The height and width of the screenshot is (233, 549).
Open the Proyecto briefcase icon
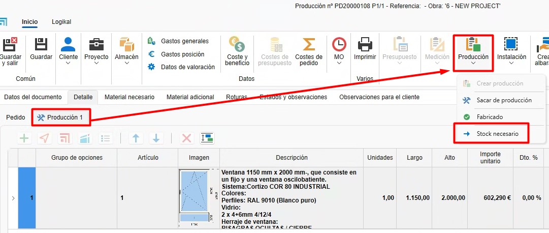[96, 45]
